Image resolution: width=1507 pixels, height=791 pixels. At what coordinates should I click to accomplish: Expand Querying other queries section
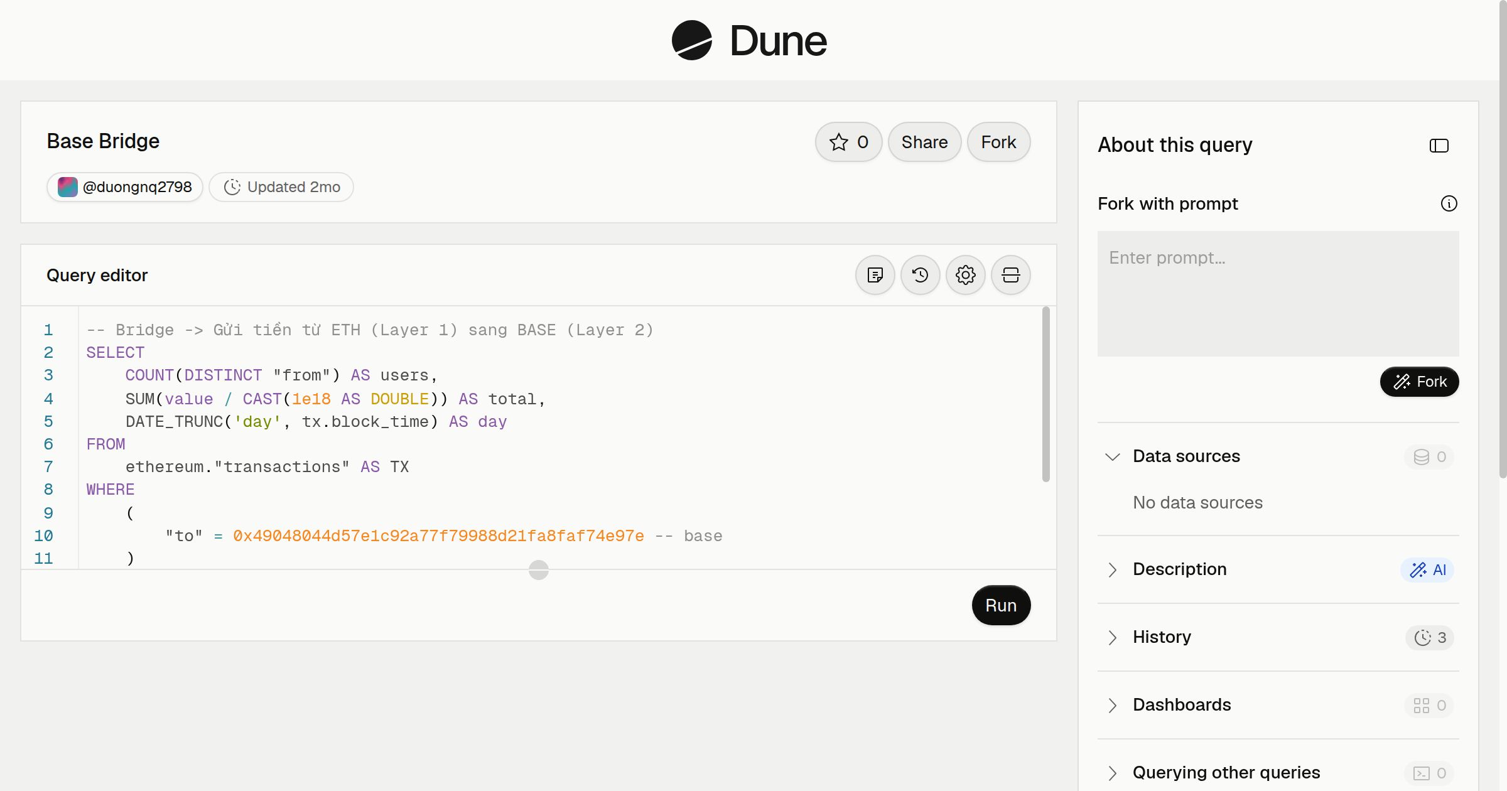(x=1112, y=773)
